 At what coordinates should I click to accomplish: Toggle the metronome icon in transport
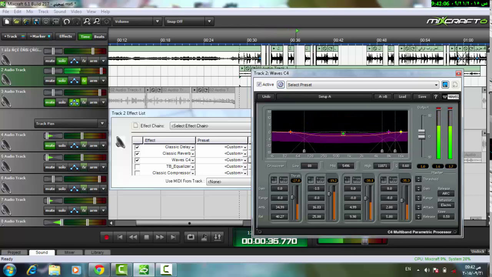(204, 237)
